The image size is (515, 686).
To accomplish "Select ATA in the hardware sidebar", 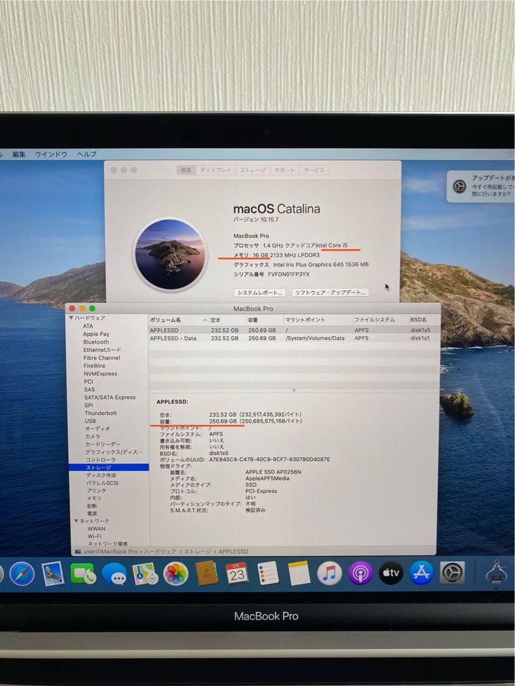I will point(88,326).
